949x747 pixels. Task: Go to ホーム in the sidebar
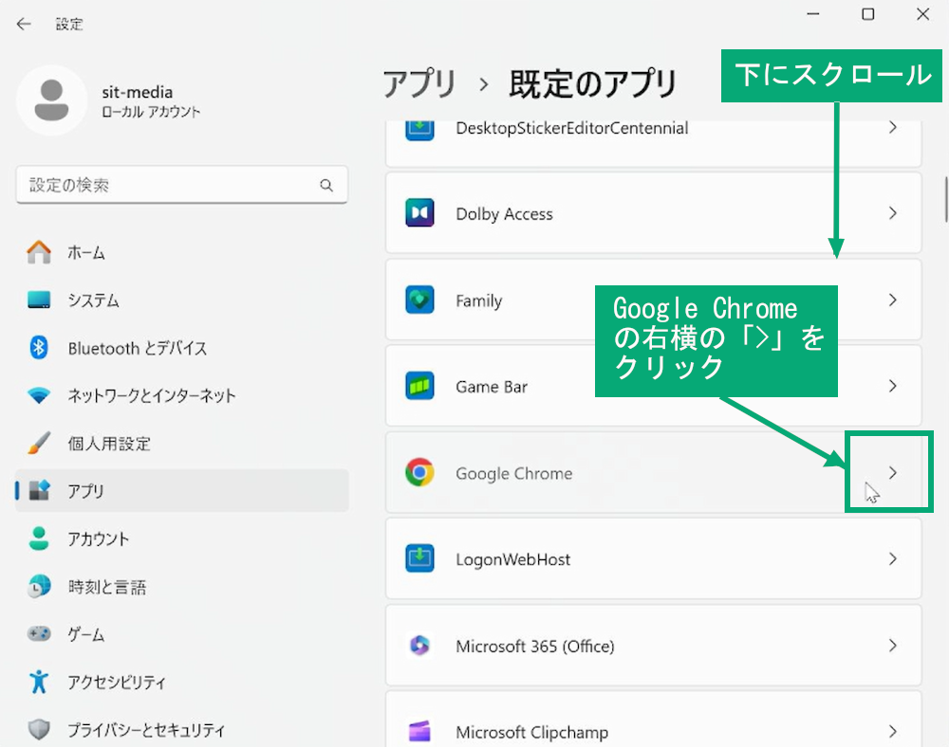(x=182, y=252)
